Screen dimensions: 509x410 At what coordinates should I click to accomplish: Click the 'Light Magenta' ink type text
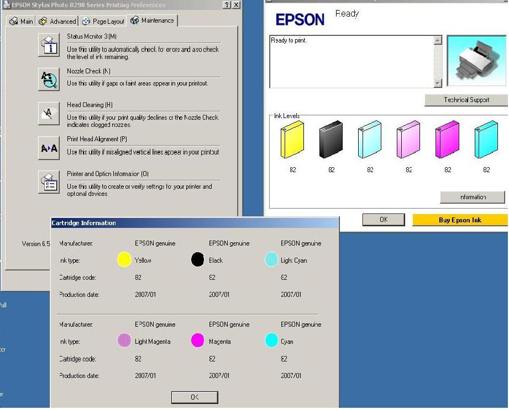point(153,341)
